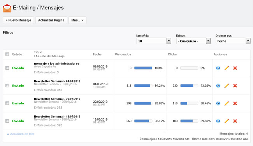Click the E-Mailing envelope logo icon

[7, 8]
